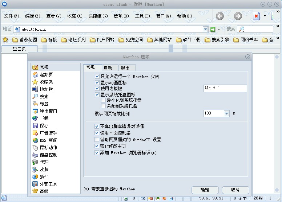Toggle 使用平面滚动条 checkbox
The width and height of the screenshot is (282, 202).
pos(97,133)
